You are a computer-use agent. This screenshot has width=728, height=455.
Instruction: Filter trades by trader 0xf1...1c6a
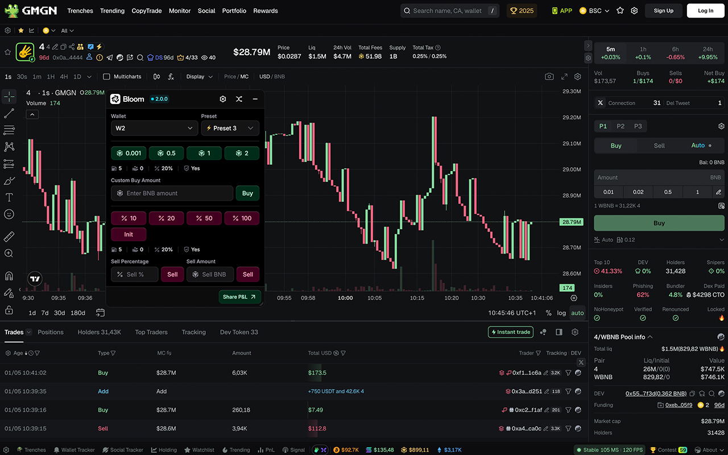568,373
